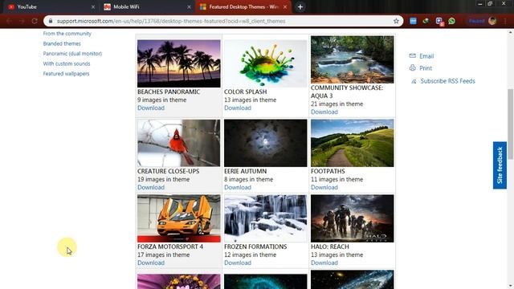514x289 pixels.
Task: Close the Featured Desktop Themes tab
Action: [x=285, y=7]
